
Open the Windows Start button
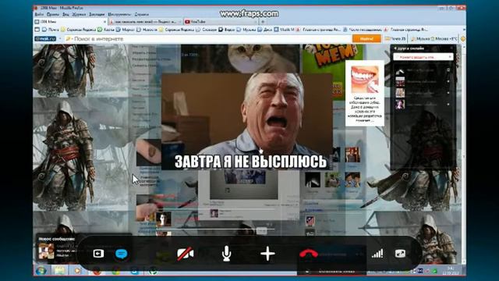[x=41, y=271]
